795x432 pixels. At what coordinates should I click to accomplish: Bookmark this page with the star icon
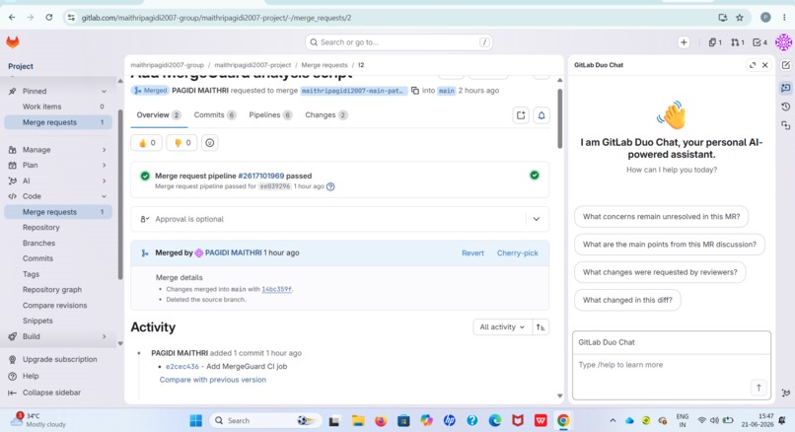pos(740,17)
